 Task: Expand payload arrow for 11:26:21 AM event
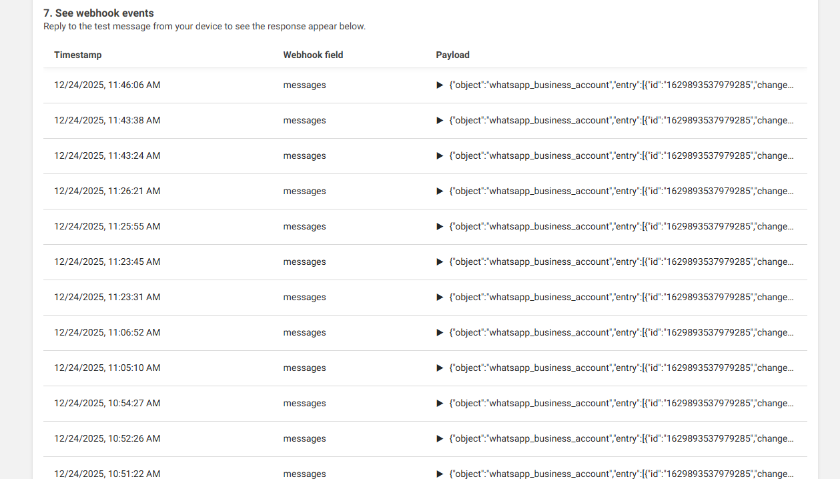click(440, 191)
